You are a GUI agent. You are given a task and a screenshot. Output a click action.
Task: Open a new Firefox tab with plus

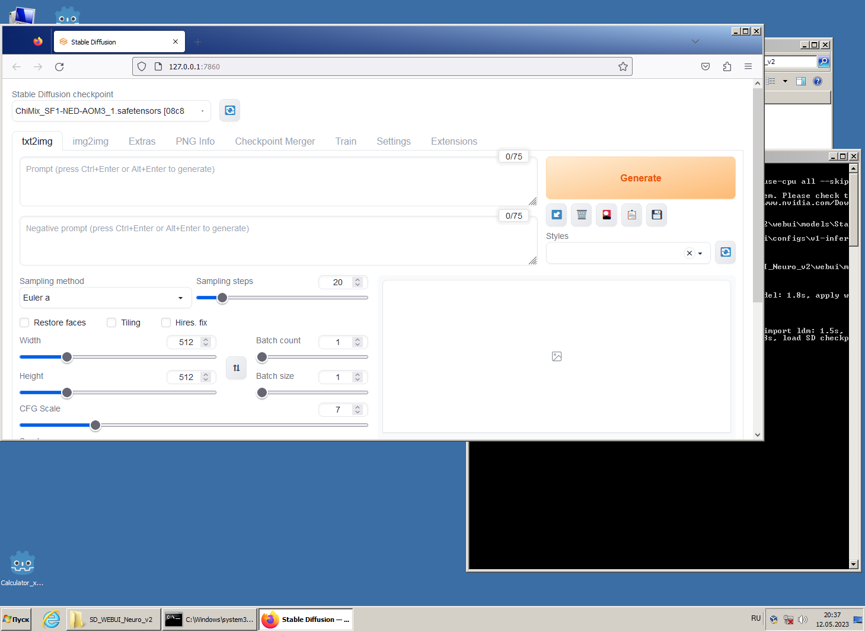pyautogui.click(x=198, y=42)
